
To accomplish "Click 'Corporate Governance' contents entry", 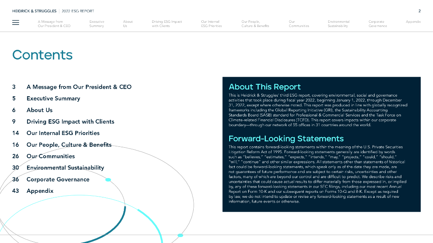I will [58, 179].
